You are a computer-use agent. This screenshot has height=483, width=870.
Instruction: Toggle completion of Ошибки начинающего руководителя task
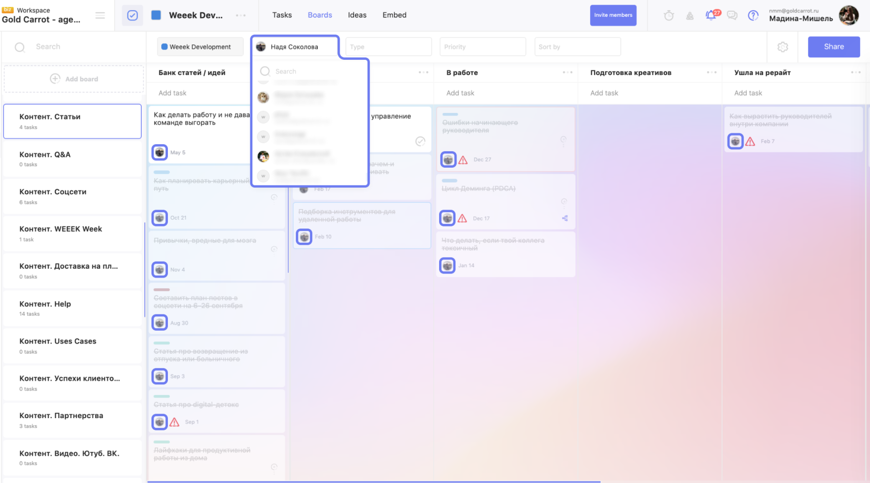point(563,140)
